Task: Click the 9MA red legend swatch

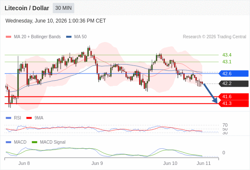Action: point(29,118)
